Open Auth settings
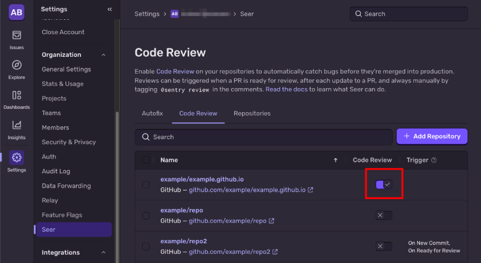 [49, 157]
